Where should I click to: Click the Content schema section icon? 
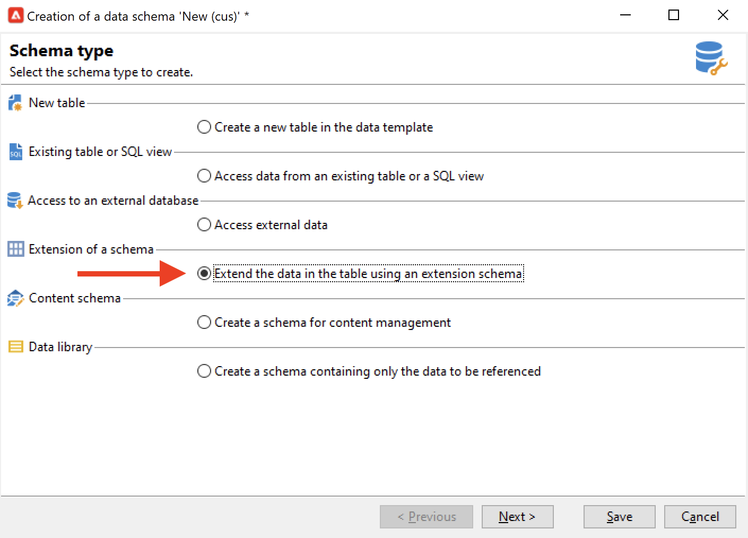pos(15,298)
